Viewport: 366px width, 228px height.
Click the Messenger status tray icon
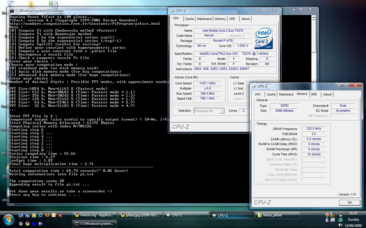[327, 220]
